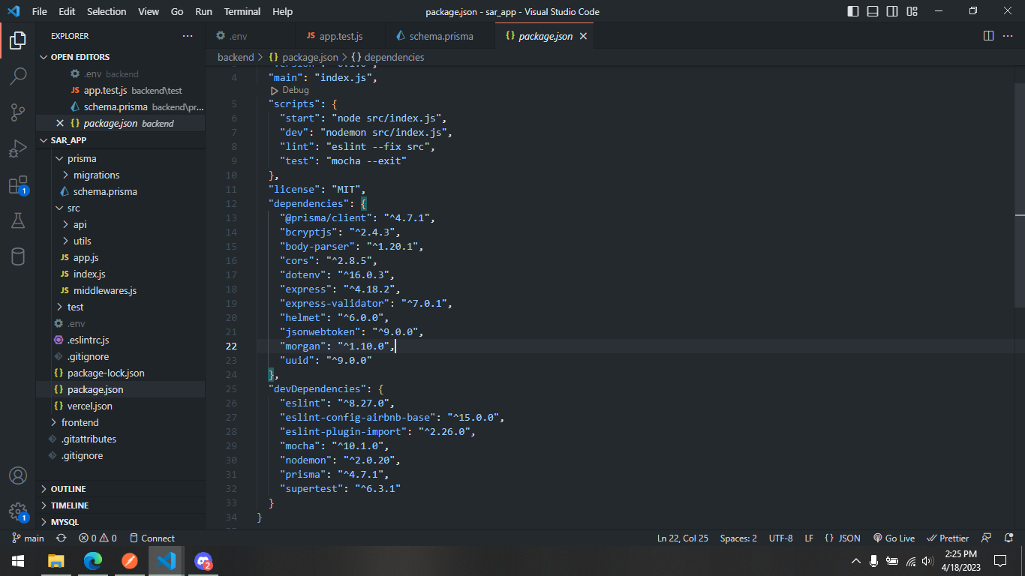Open the Testing flask icon
Screen dimensions: 1025x576
click(18, 220)
